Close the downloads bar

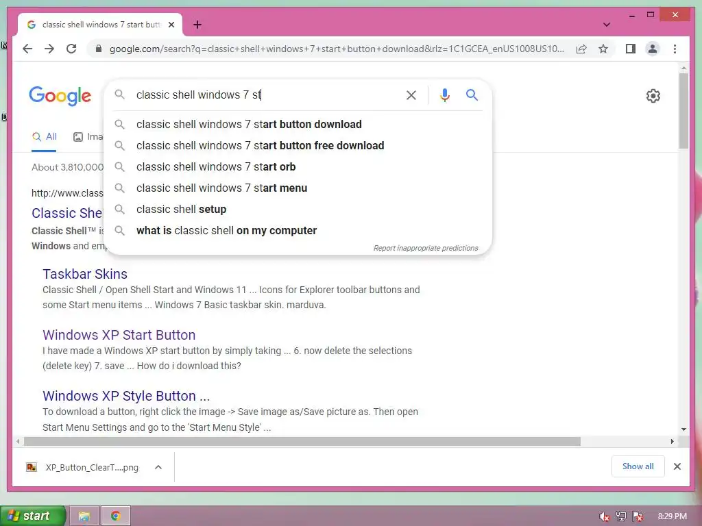click(677, 466)
